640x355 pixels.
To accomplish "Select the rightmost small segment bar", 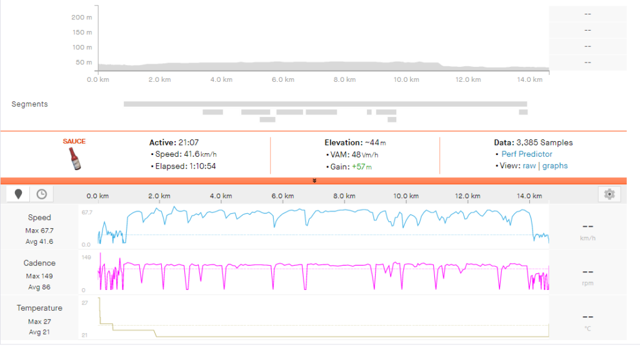I will 523,112.
